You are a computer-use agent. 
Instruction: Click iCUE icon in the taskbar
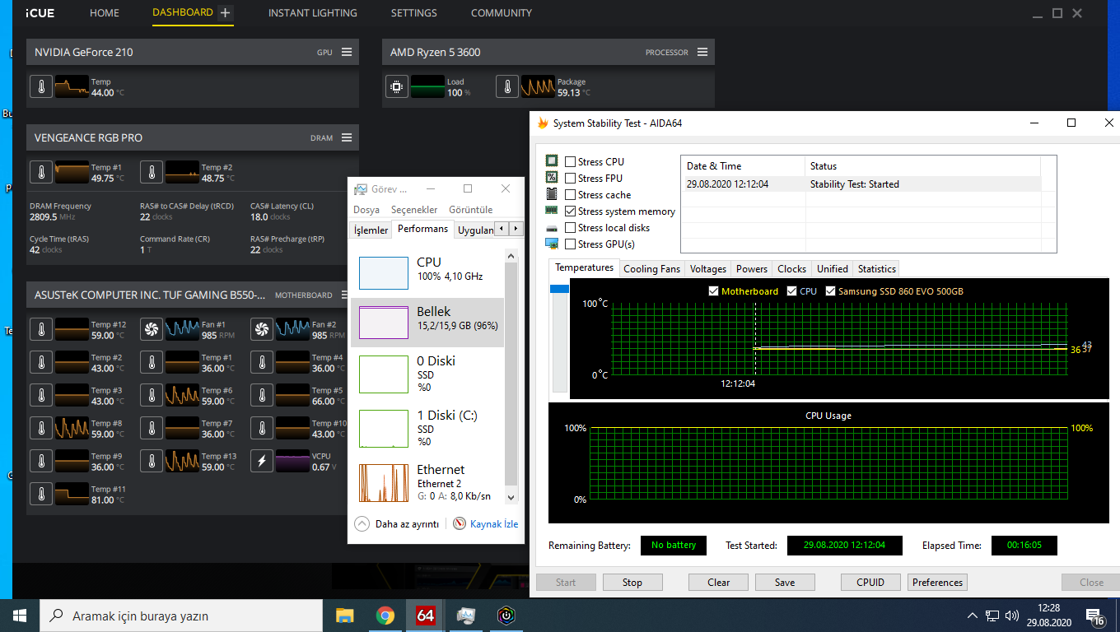[x=506, y=616]
